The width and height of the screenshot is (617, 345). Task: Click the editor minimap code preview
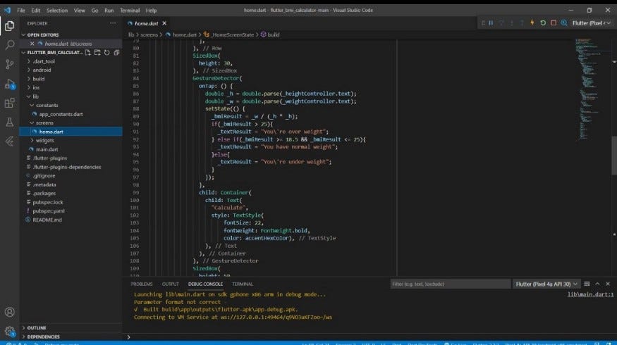pyautogui.click(x=589, y=89)
